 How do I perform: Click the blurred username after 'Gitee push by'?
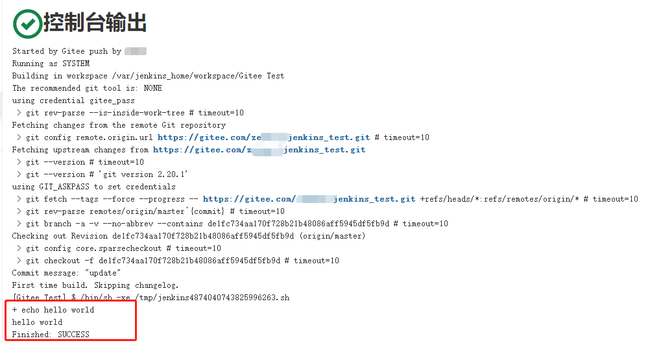click(136, 51)
